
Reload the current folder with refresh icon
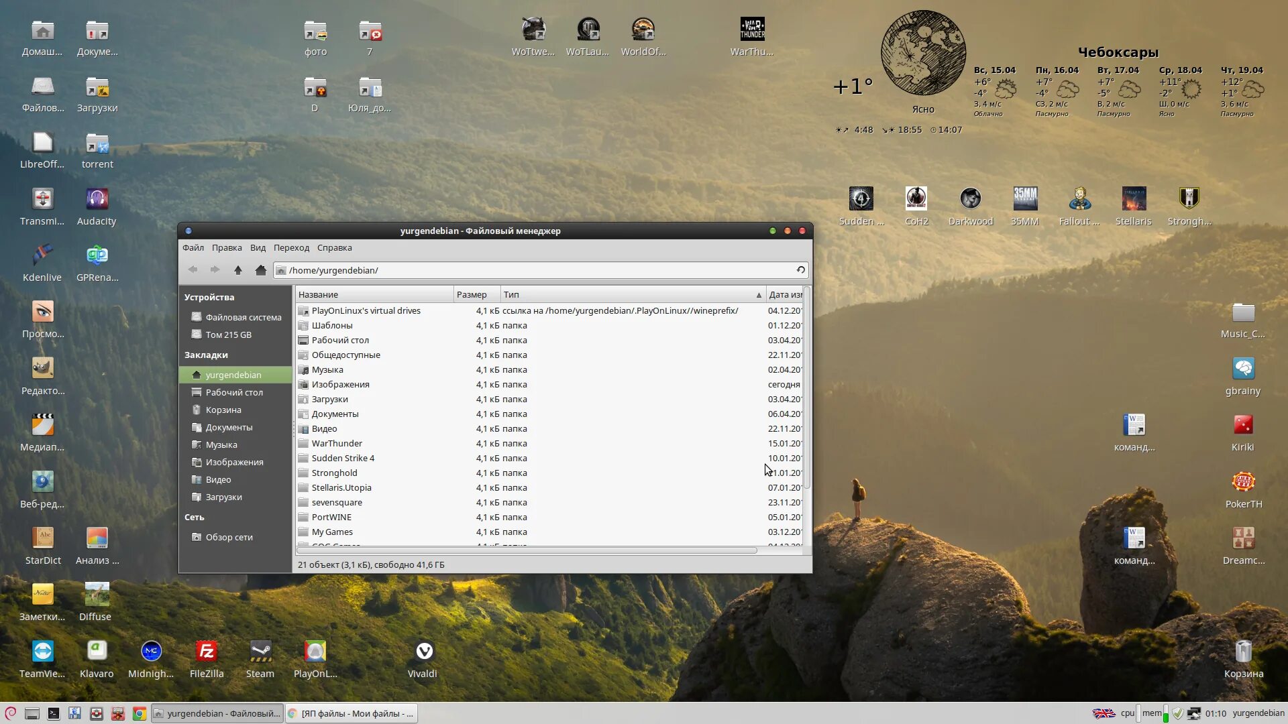[800, 269]
